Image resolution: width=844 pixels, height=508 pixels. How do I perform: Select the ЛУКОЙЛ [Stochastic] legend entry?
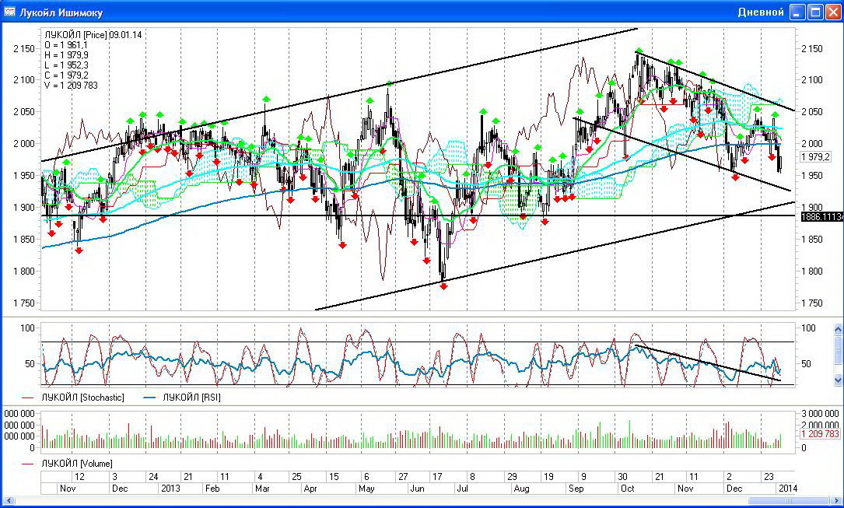pyautogui.click(x=72, y=398)
